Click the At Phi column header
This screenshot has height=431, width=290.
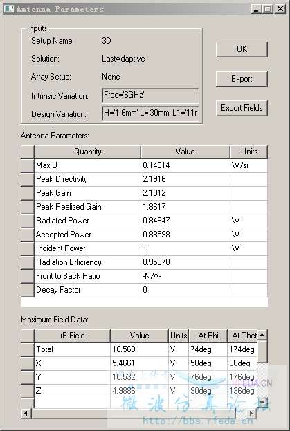[x=208, y=336]
